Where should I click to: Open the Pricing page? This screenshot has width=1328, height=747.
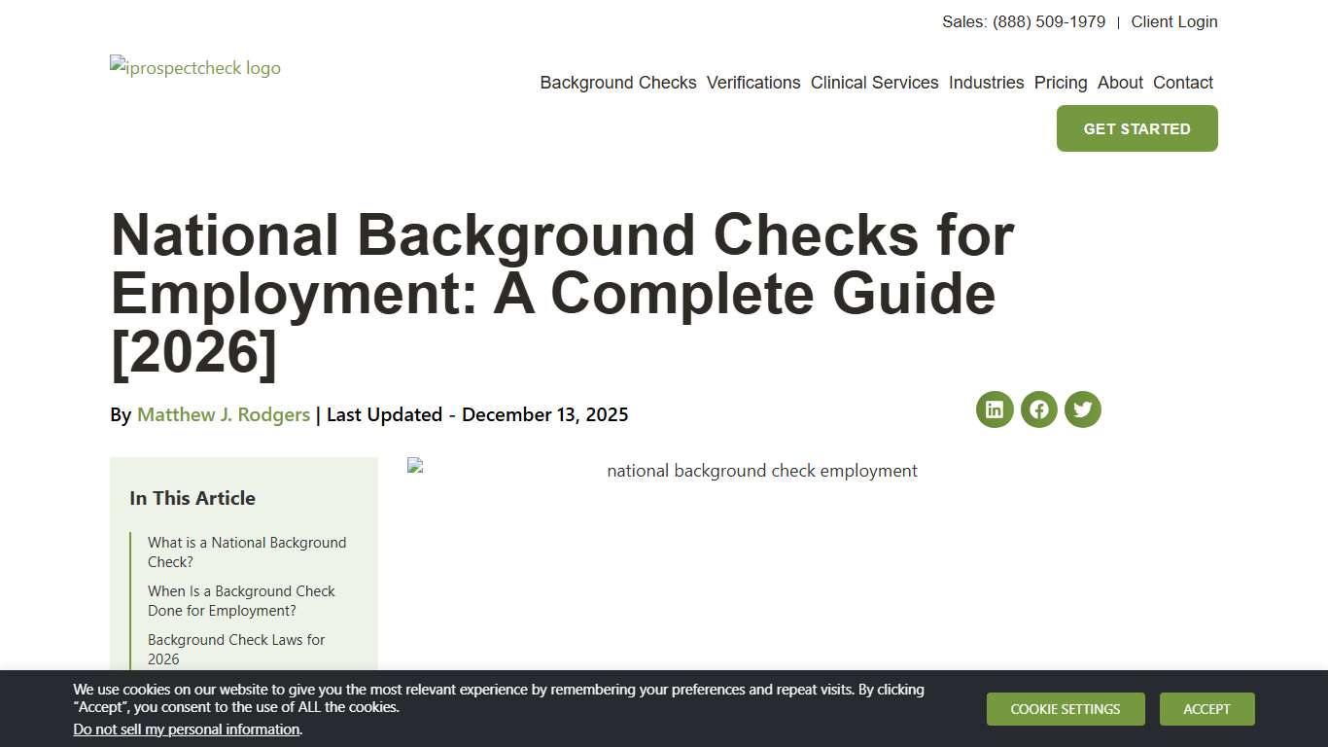pos(1060,83)
